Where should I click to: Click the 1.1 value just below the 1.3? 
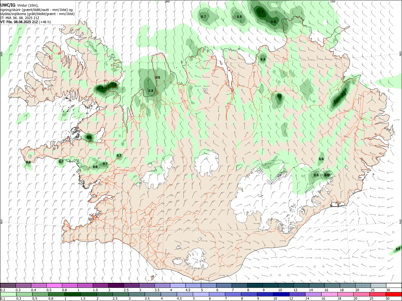[336, 101]
